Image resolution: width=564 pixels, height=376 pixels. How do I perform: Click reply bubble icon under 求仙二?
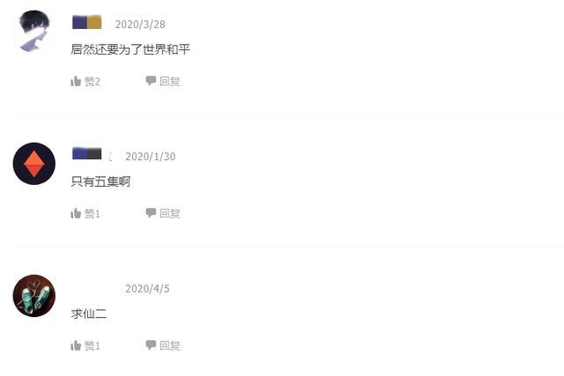pyautogui.click(x=151, y=345)
